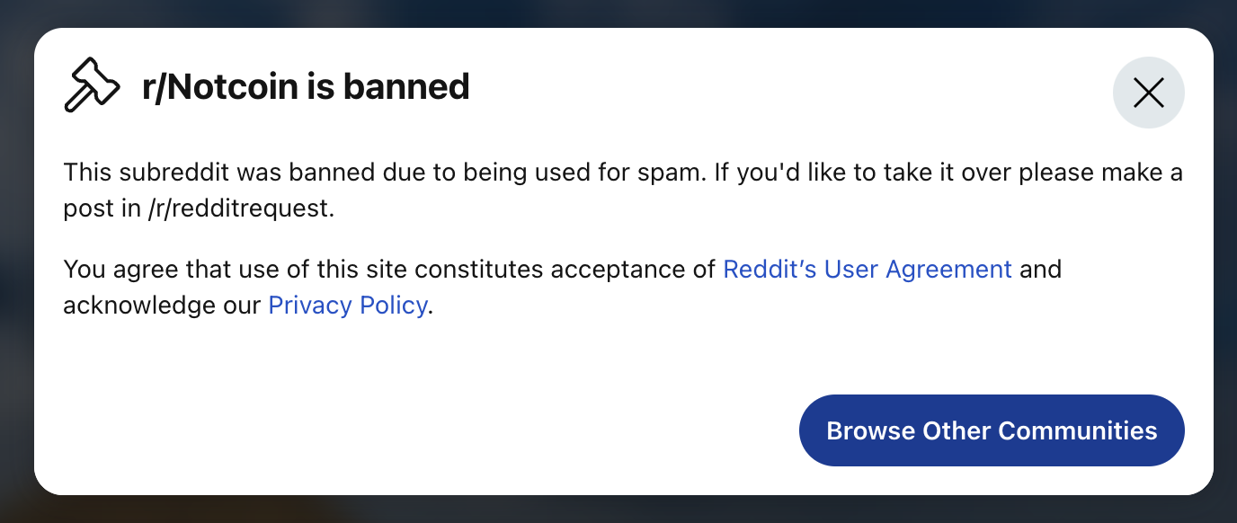The image size is (1237, 523).
Task: Click the gavel ban icon
Action: (92, 85)
